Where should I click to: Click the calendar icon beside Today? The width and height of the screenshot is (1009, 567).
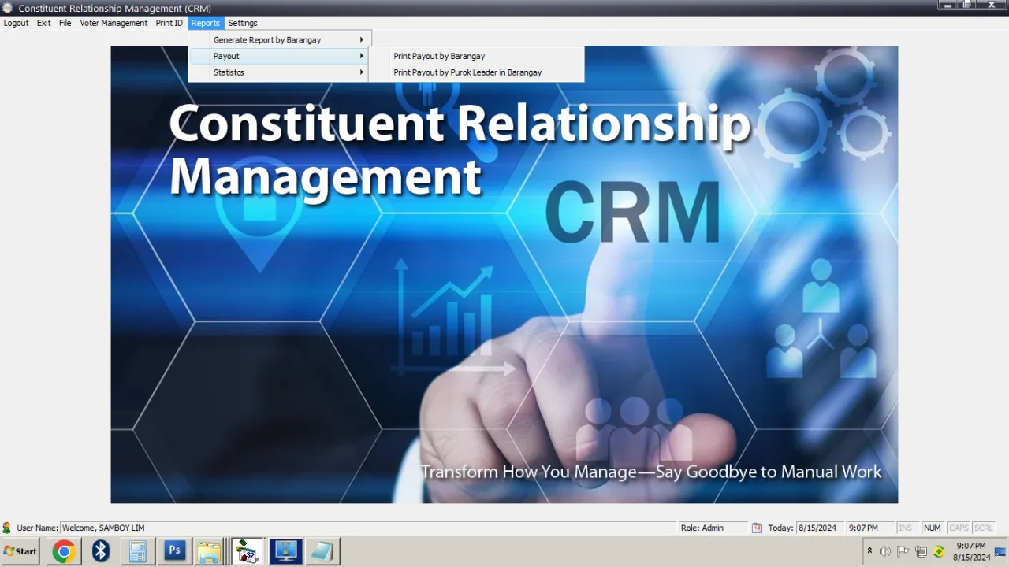point(757,528)
